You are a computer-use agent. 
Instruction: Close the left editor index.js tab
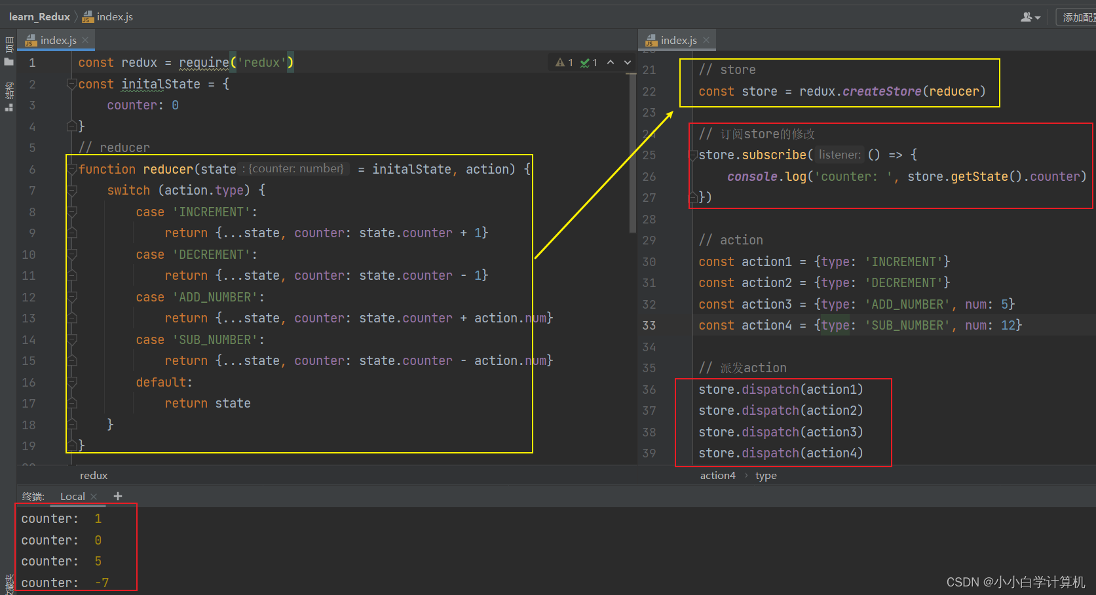point(86,40)
